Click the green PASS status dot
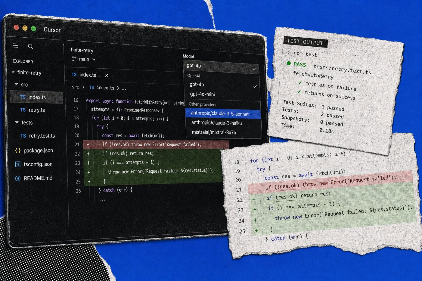The height and width of the screenshot is (281, 422). click(x=289, y=63)
